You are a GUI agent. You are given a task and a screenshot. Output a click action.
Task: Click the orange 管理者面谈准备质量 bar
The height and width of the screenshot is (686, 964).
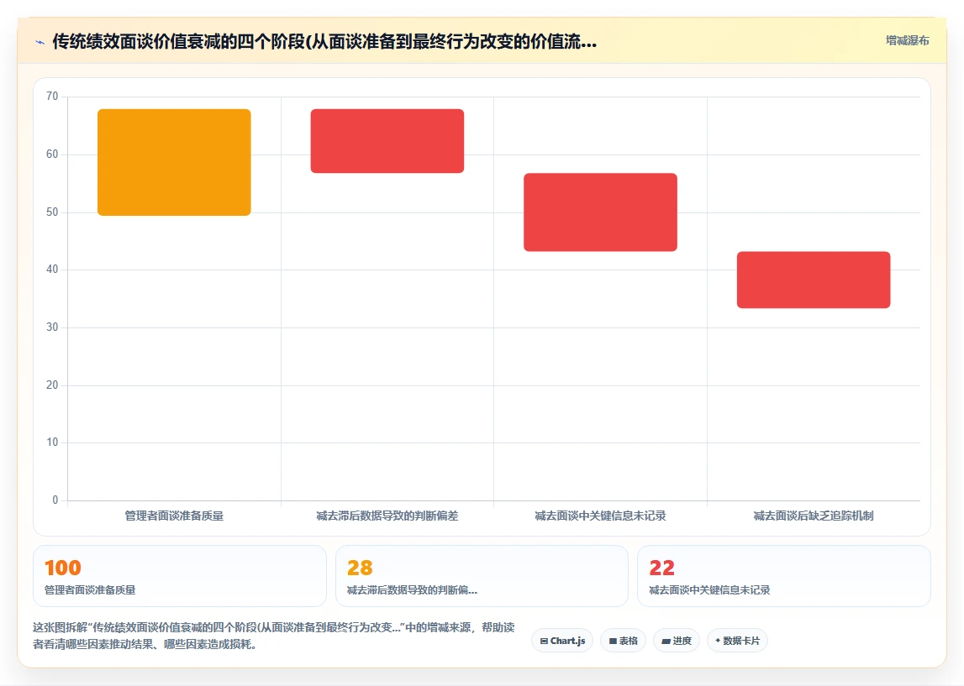(174, 162)
